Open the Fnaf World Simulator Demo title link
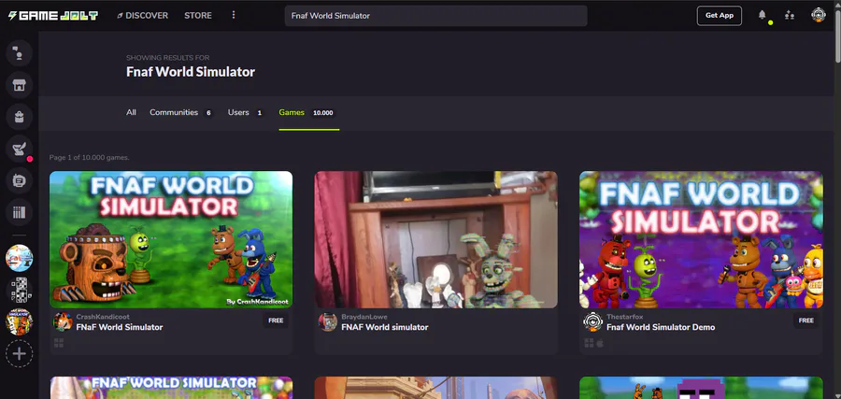The height and width of the screenshot is (399, 841). (661, 327)
